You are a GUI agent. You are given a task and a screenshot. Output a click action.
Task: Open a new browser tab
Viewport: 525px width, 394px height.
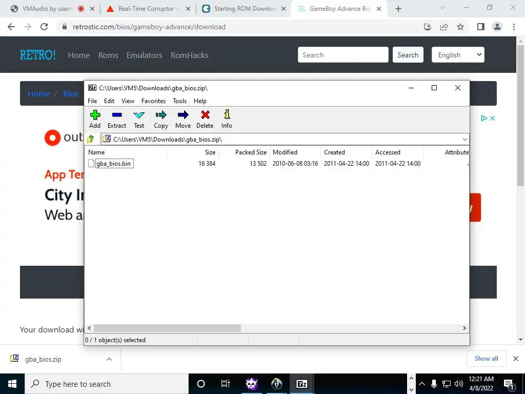tap(398, 9)
